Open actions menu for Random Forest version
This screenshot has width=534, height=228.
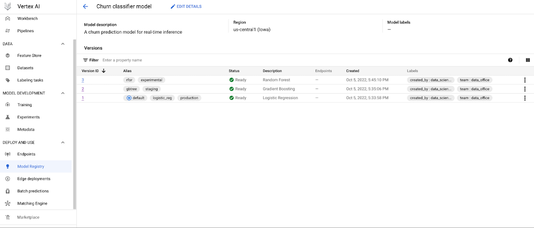click(x=525, y=80)
